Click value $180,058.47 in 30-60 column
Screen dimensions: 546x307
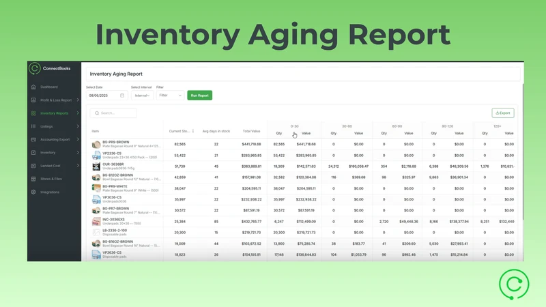(359, 166)
